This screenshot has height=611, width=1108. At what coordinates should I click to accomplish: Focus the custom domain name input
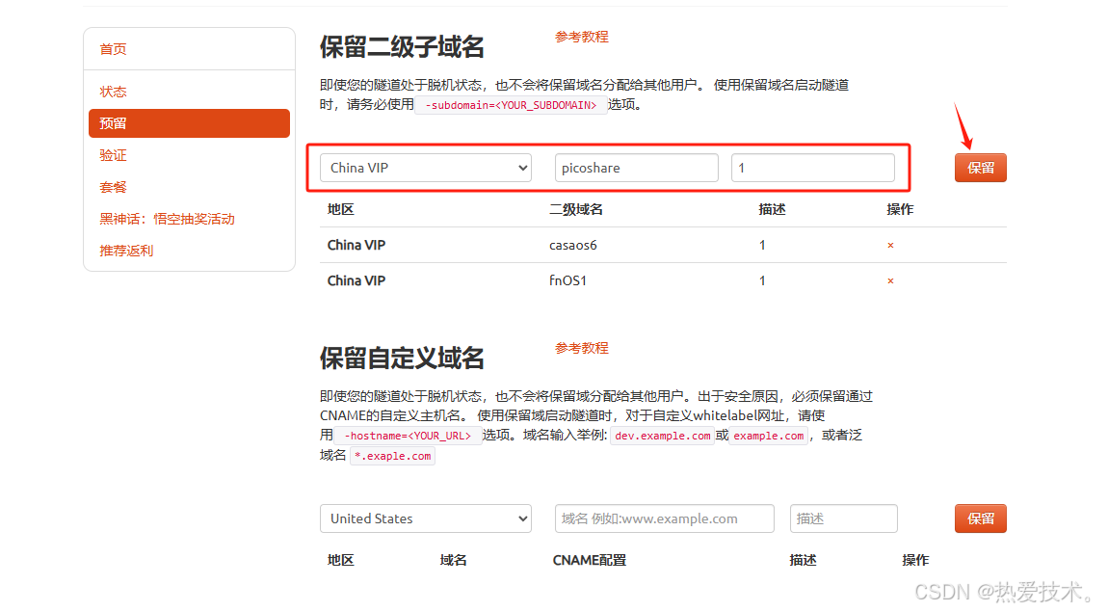tap(664, 518)
